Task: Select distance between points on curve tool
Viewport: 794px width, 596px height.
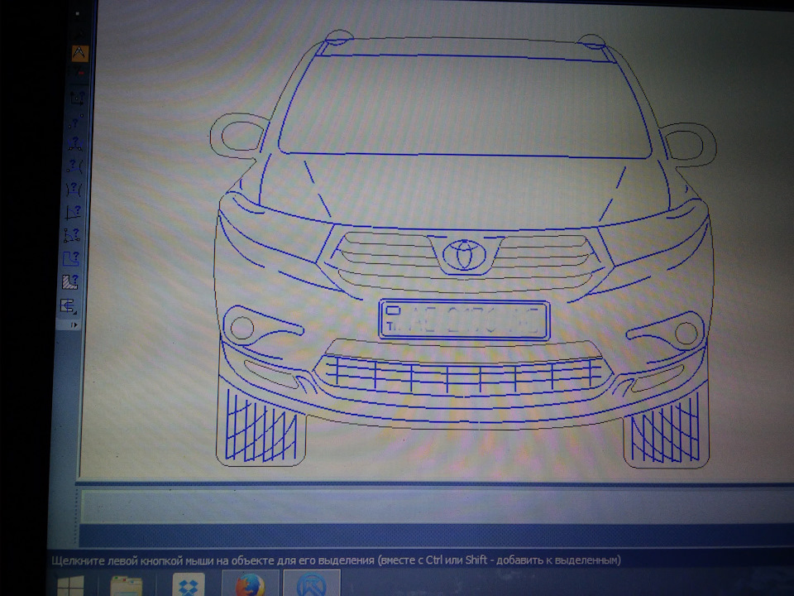Action: pyautogui.click(x=75, y=143)
